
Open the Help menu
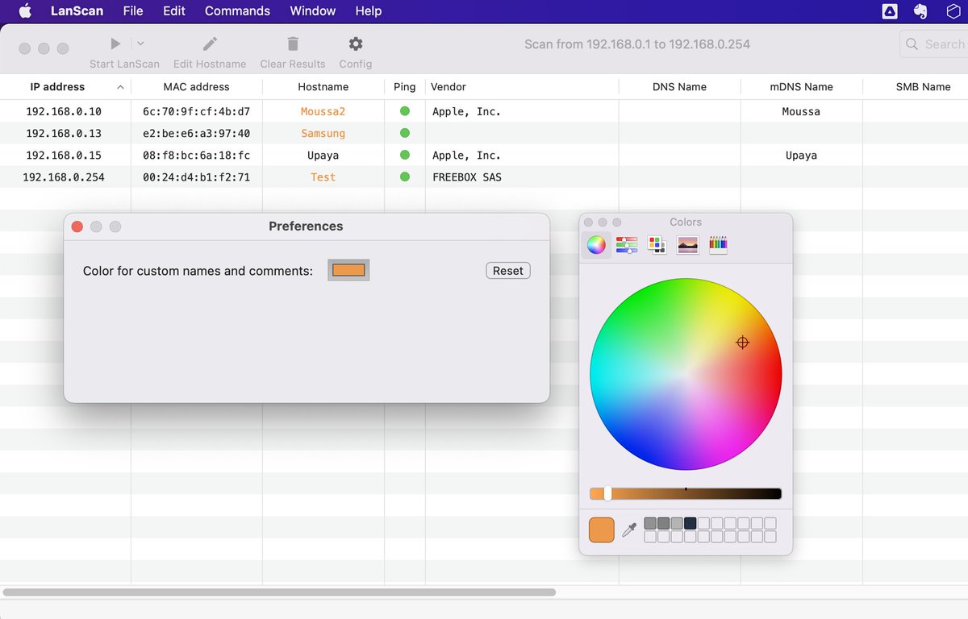369,10
